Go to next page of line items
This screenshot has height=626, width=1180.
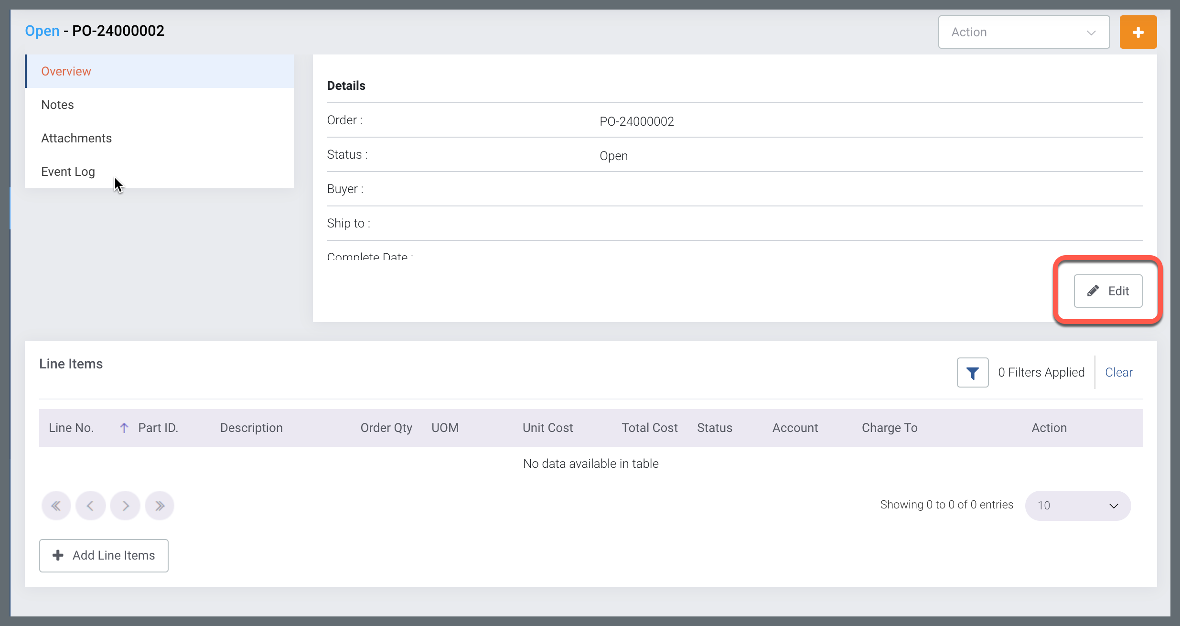pyautogui.click(x=125, y=506)
